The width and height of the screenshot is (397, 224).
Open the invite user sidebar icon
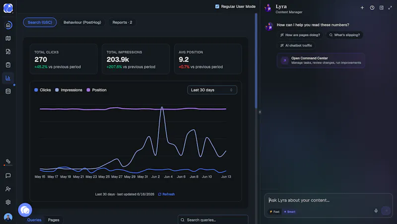tap(8, 189)
